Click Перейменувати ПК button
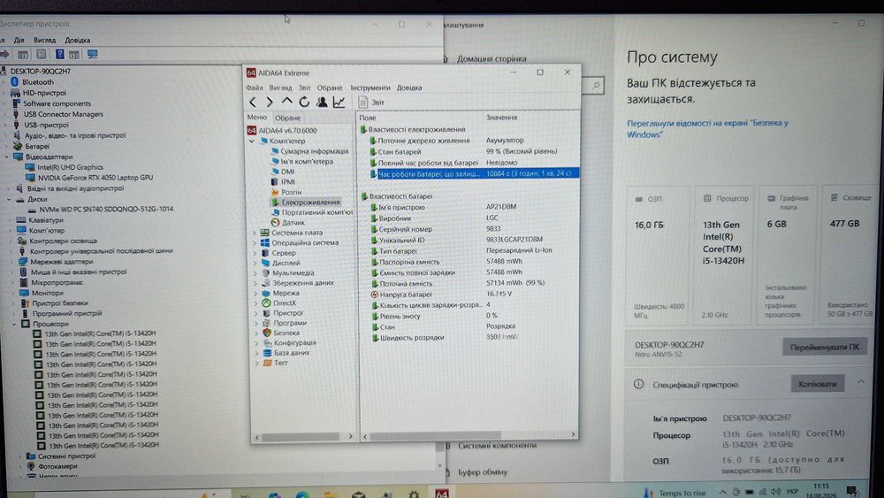Image resolution: width=884 pixels, height=498 pixels. (824, 347)
